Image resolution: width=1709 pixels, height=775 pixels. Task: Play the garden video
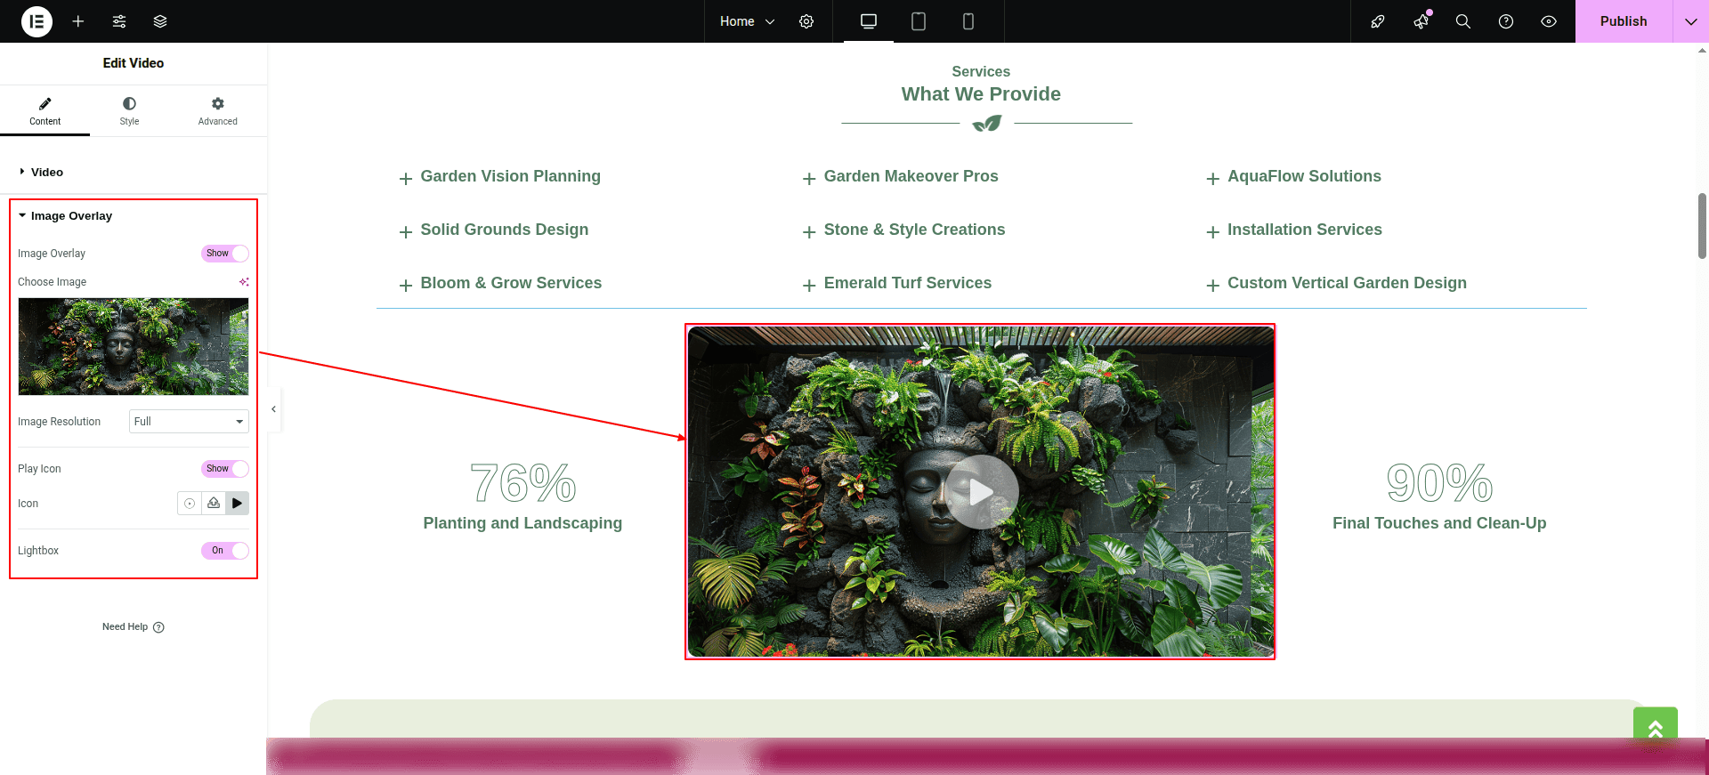[981, 492]
